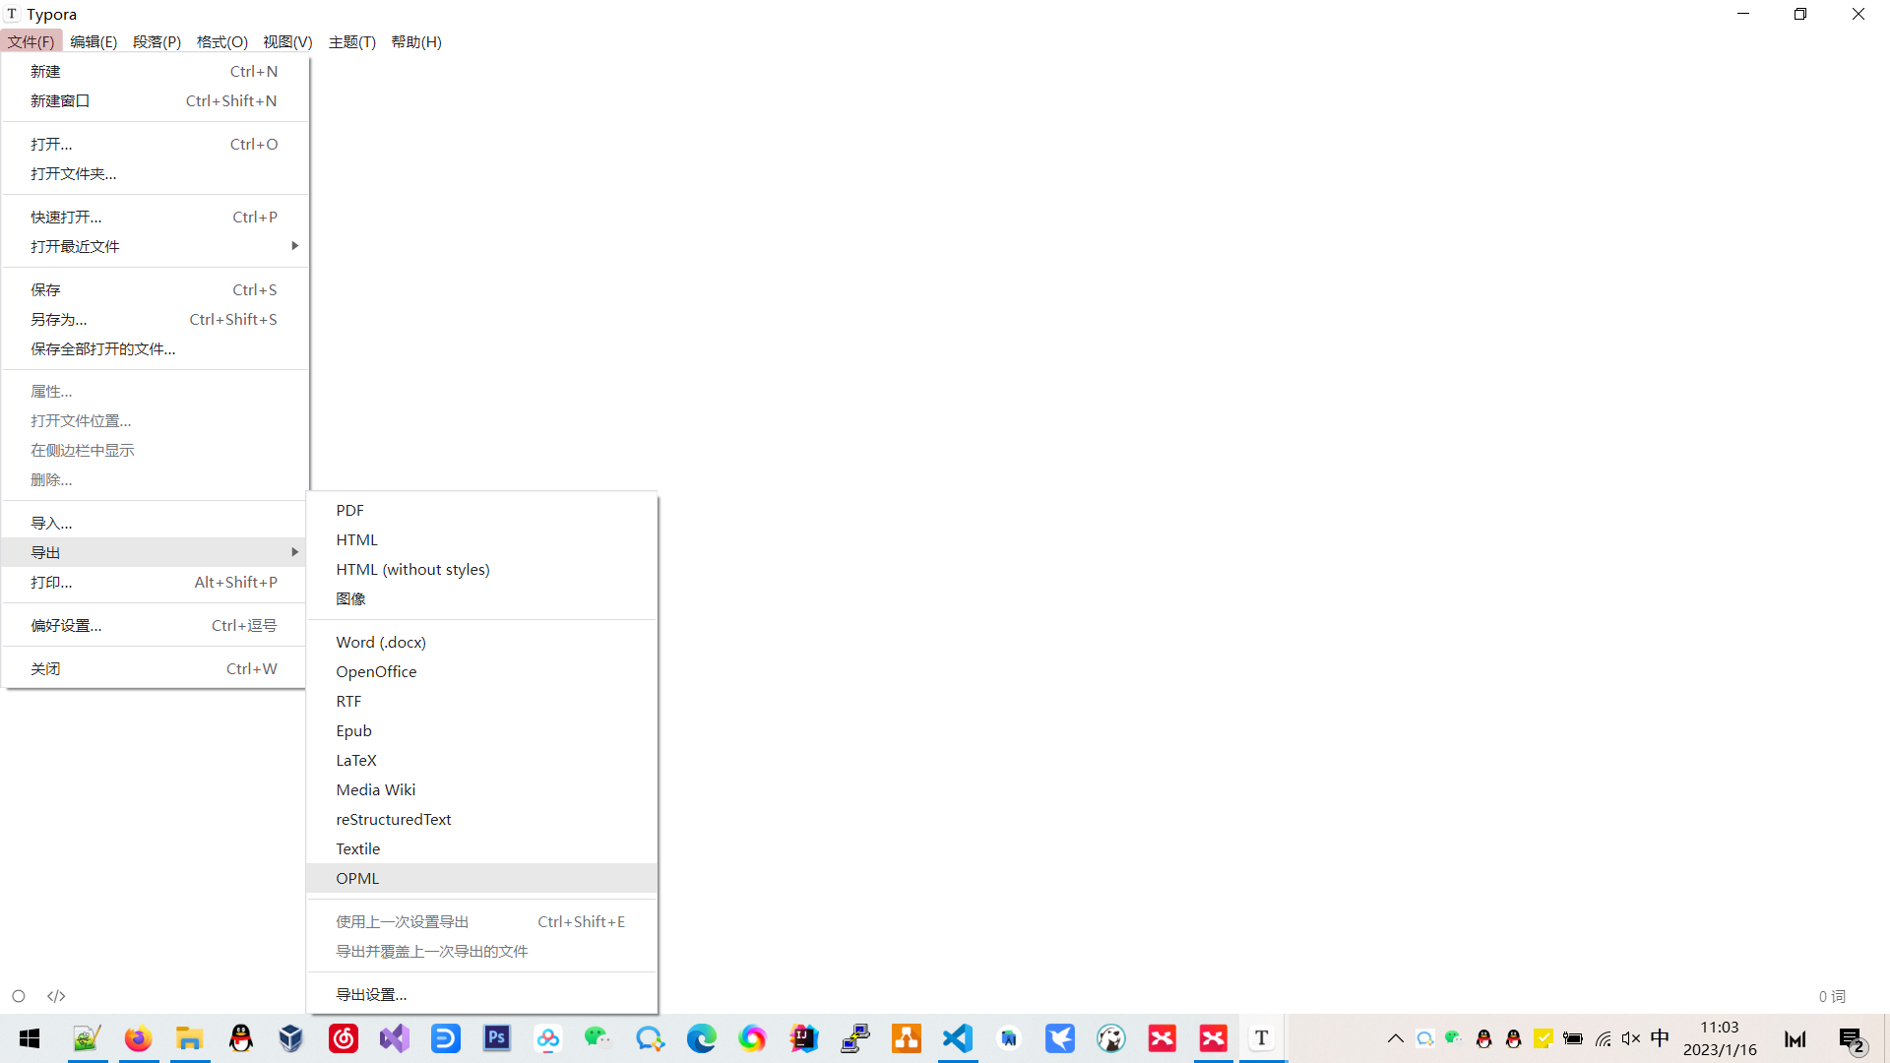Open WeChat from the taskbar

point(598,1038)
